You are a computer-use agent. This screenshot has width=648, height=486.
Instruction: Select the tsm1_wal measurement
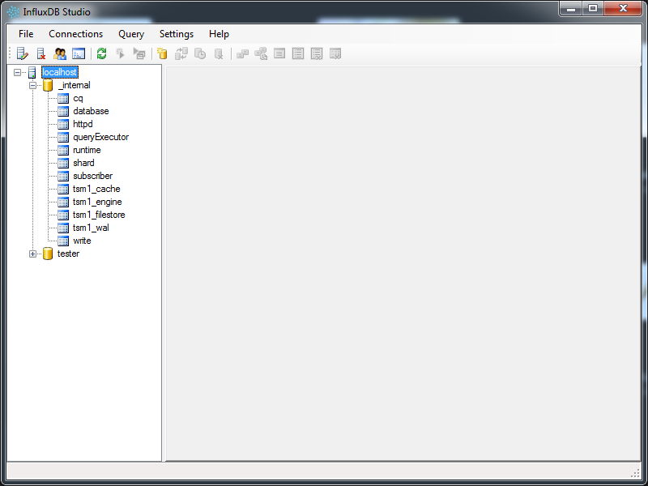point(91,228)
